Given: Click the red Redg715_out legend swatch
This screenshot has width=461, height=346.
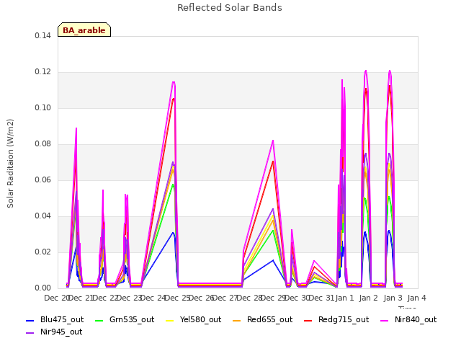Looking at the screenshot, I should point(308,320).
